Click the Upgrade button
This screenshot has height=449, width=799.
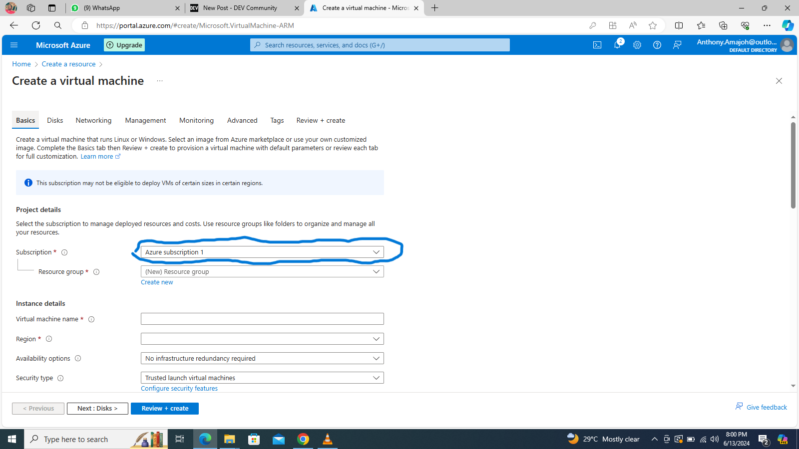pyautogui.click(x=124, y=45)
